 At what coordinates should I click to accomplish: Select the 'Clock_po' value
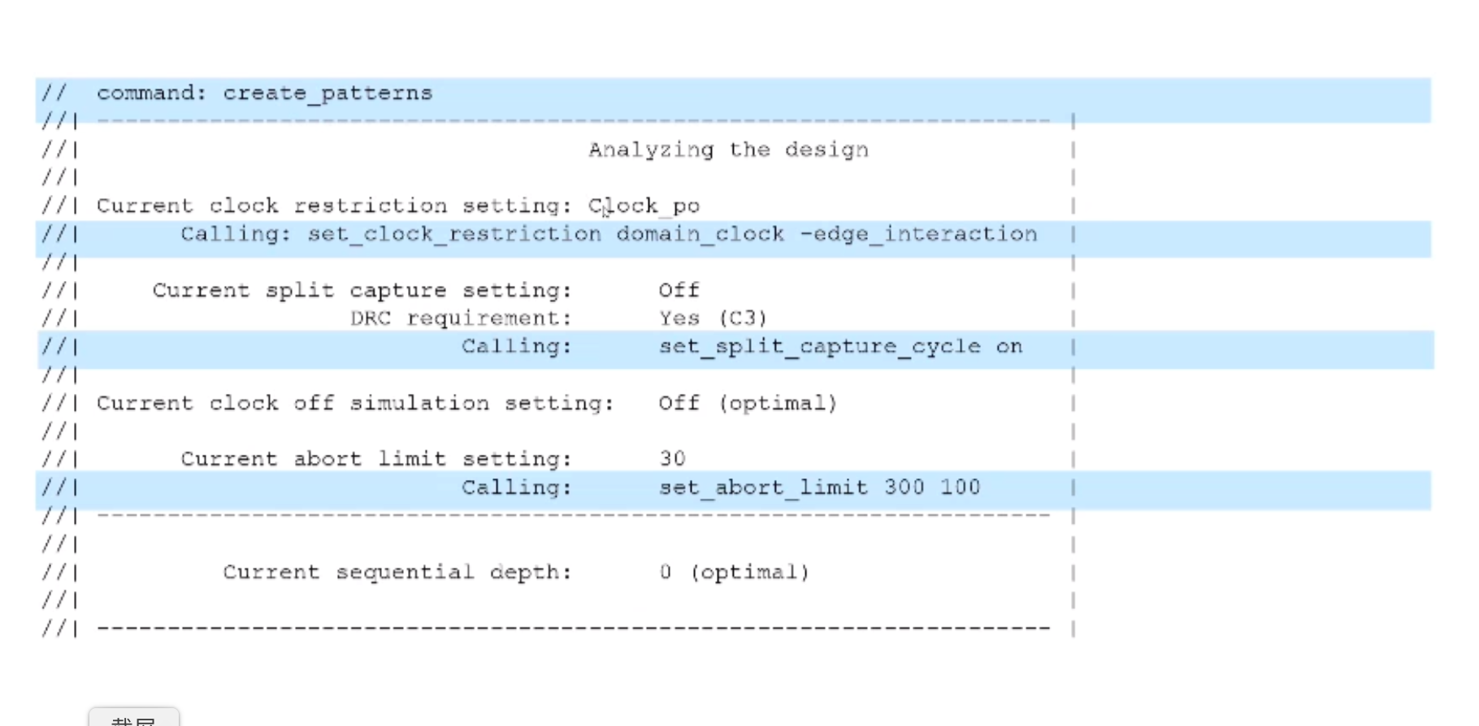coord(644,205)
